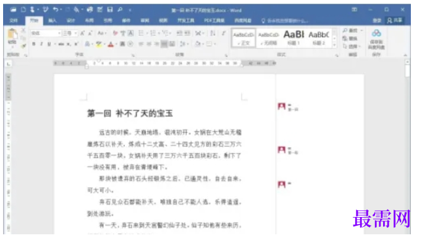Click the Superscript icon
Image resolution: width=422 pixels, height=238 pixels.
point(77,44)
